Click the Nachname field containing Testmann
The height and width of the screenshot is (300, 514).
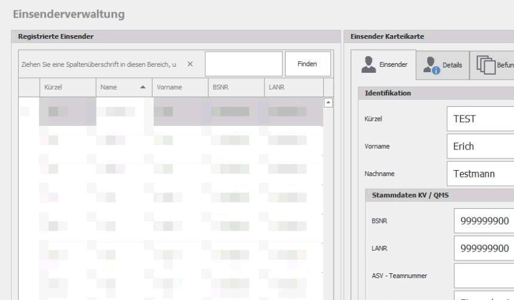click(480, 173)
